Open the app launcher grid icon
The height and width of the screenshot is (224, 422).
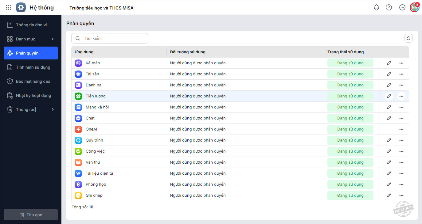tap(9, 7)
